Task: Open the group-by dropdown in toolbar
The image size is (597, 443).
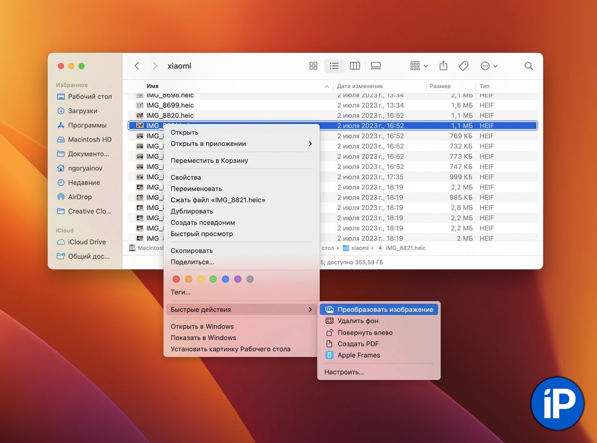Action: 419,66
